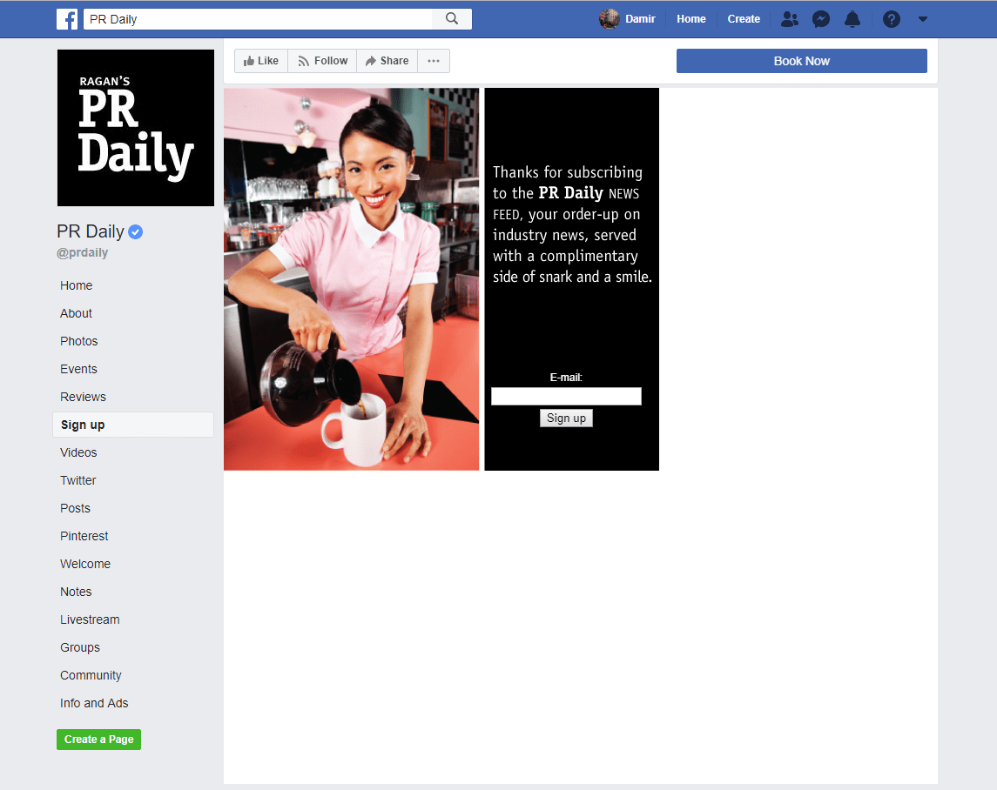
Task: Click the waitress pouring coffee image
Action: pos(352,279)
